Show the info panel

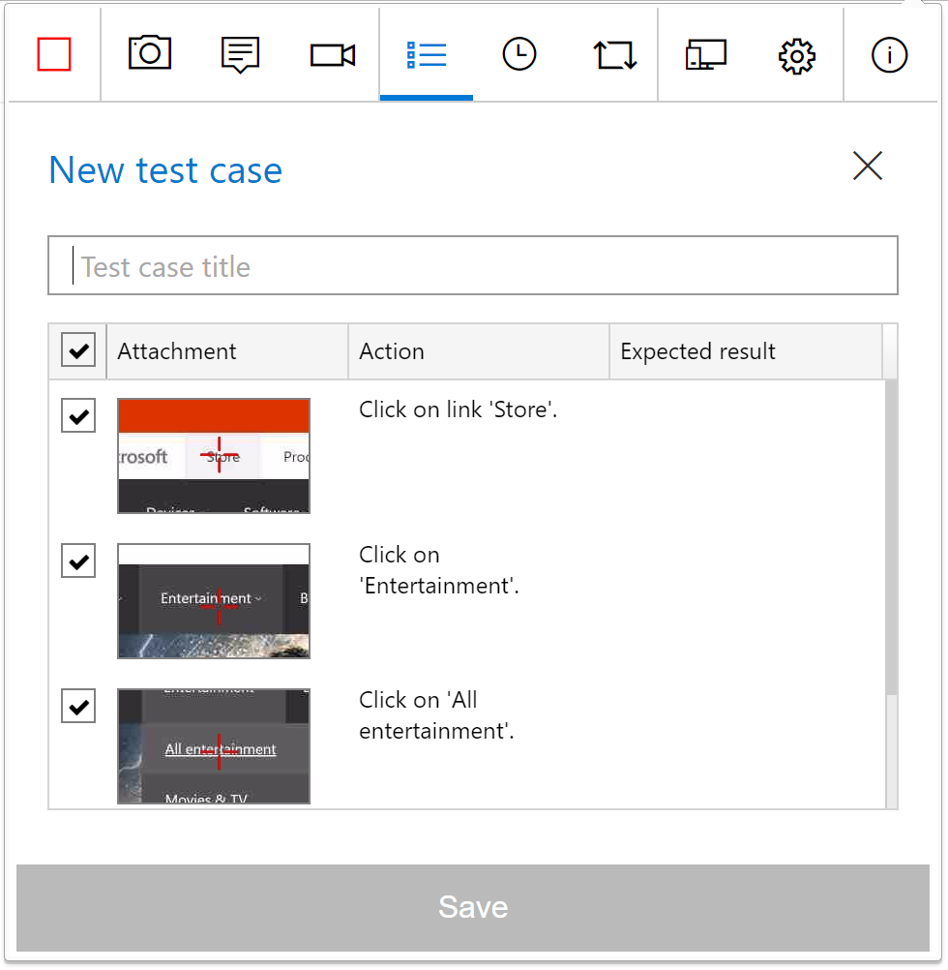click(889, 55)
